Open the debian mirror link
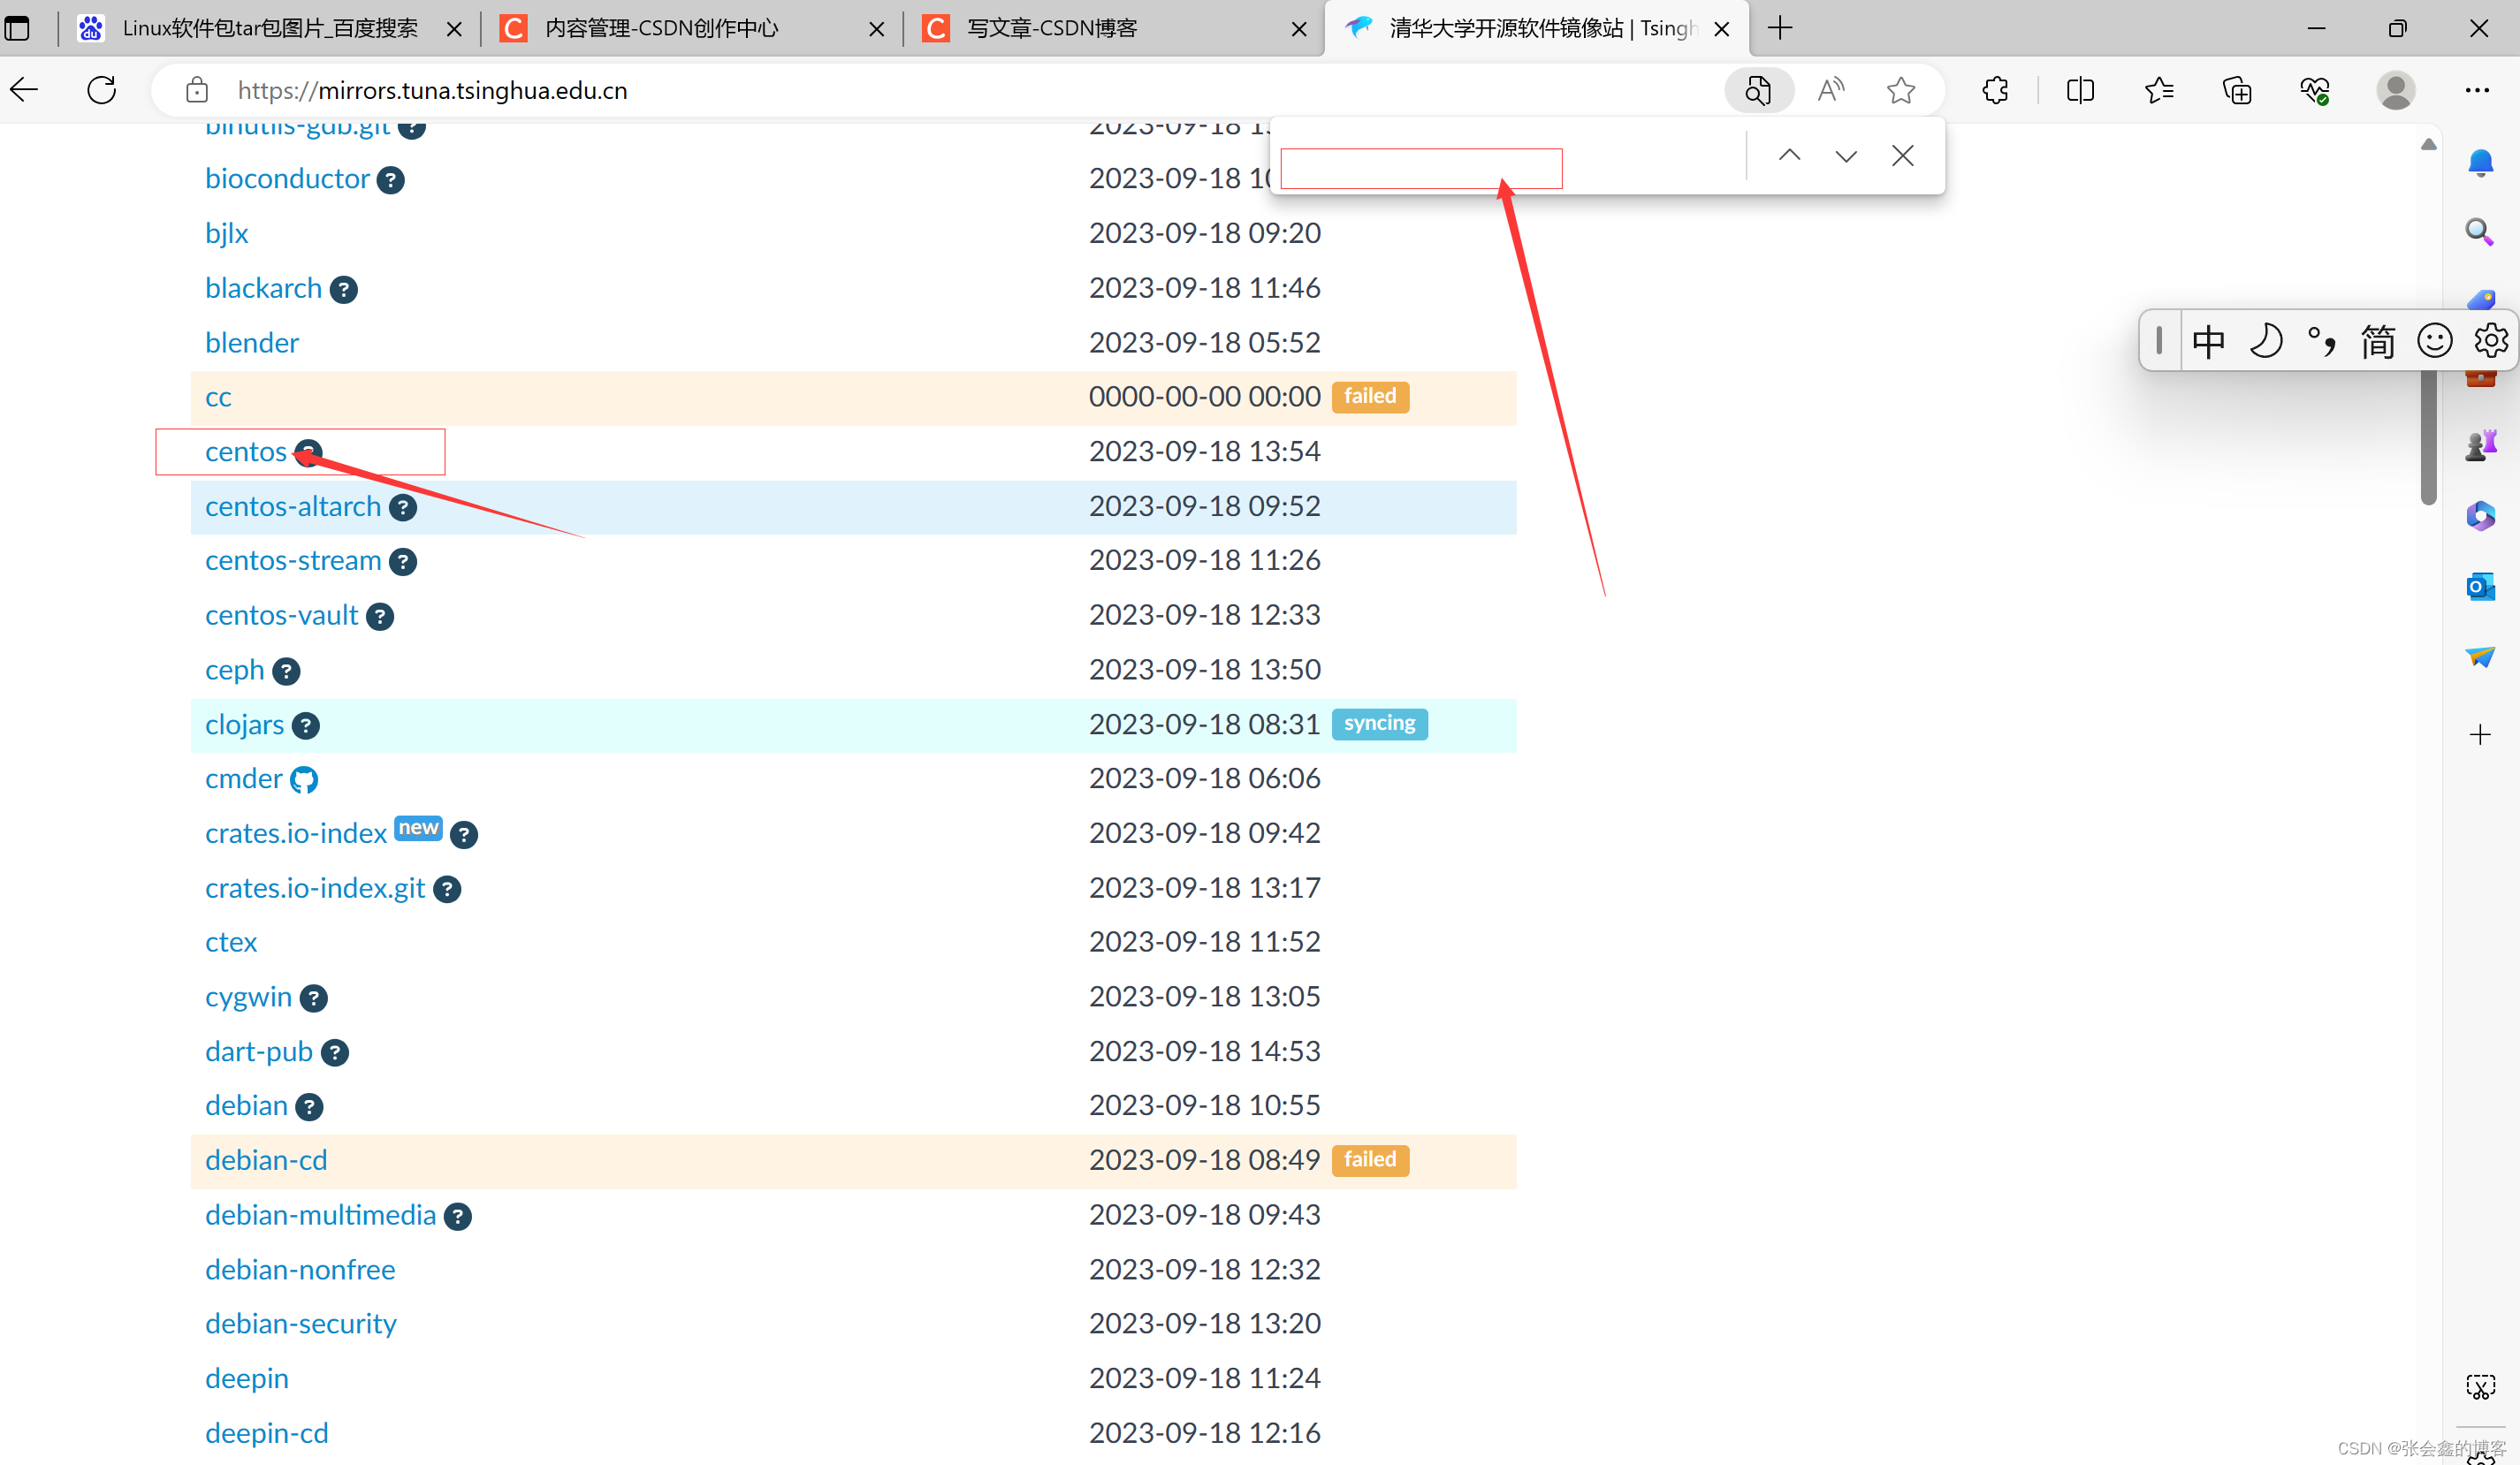This screenshot has width=2520, height=1465. [246, 1105]
